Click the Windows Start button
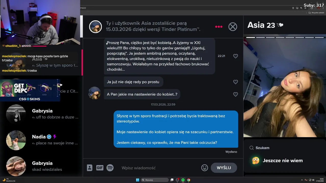The height and width of the screenshot is (183, 326). (x=138, y=180)
